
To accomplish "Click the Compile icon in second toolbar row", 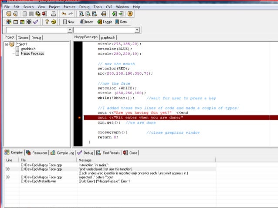I will pyautogui.click(x=10, y=22).
